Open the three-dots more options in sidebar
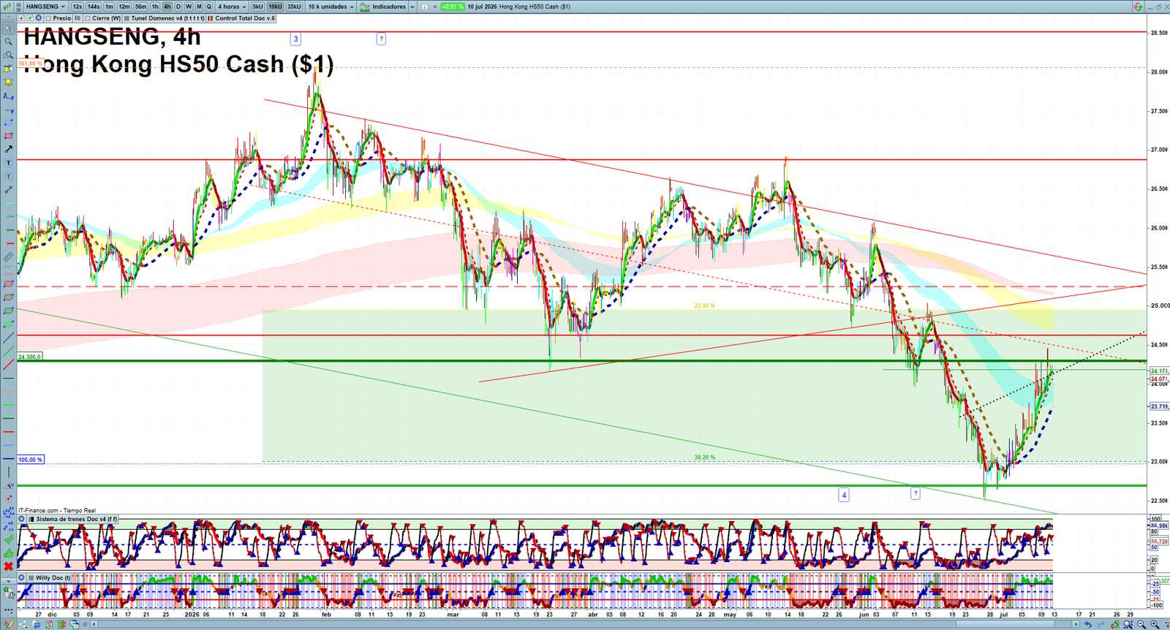 pos(9,611)
